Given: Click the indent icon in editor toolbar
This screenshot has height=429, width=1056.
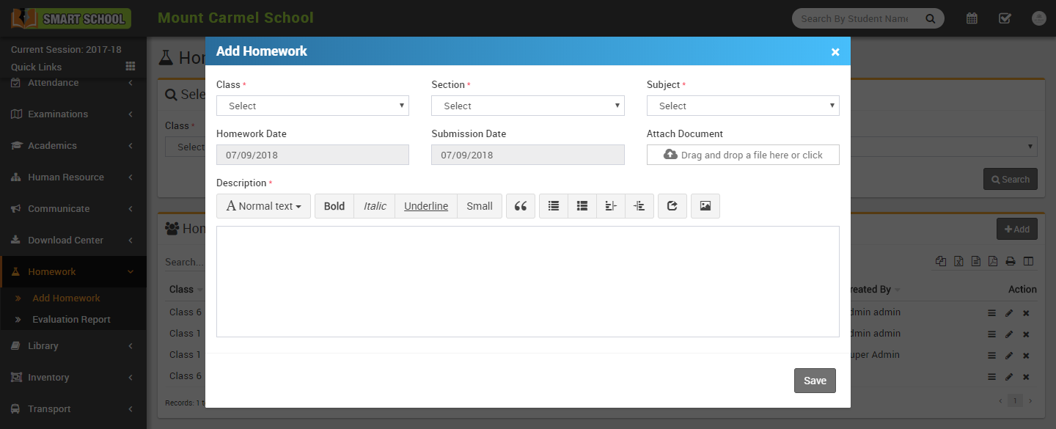Looking at the screenshot, I should click(639, 206).
